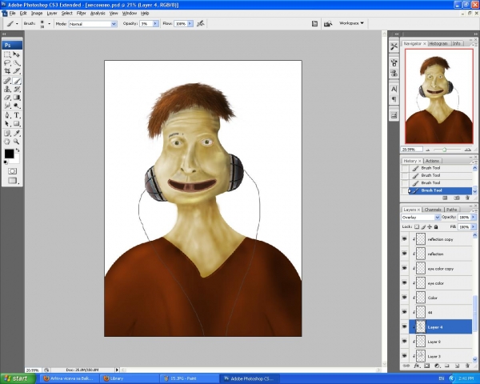Adjust the Navigator zoom slider
This screenshot has height=384, width=480.
pyautogui.click(x=445, y=150)
